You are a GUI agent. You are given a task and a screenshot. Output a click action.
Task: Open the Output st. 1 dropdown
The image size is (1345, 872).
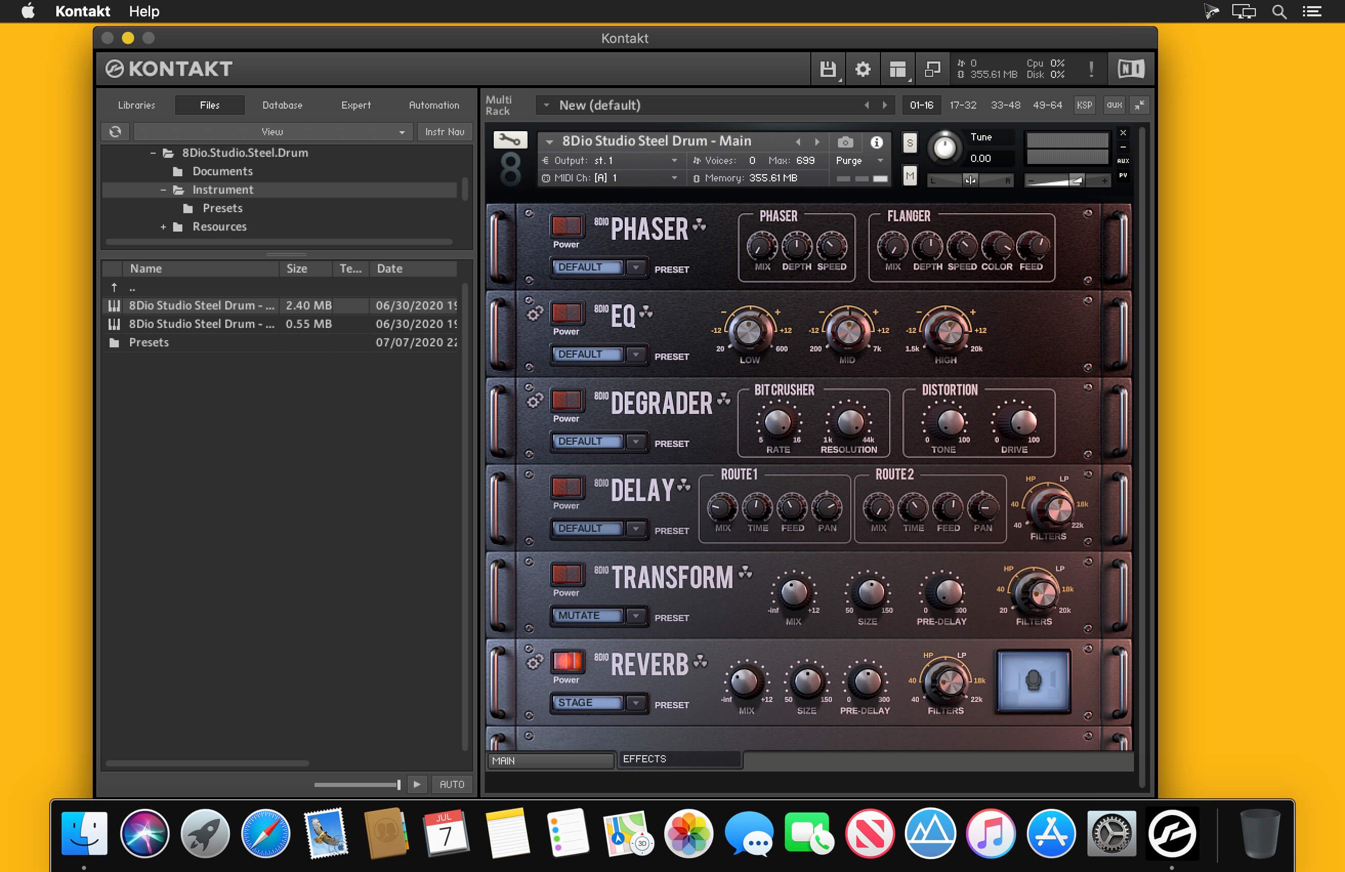[610, 160]
